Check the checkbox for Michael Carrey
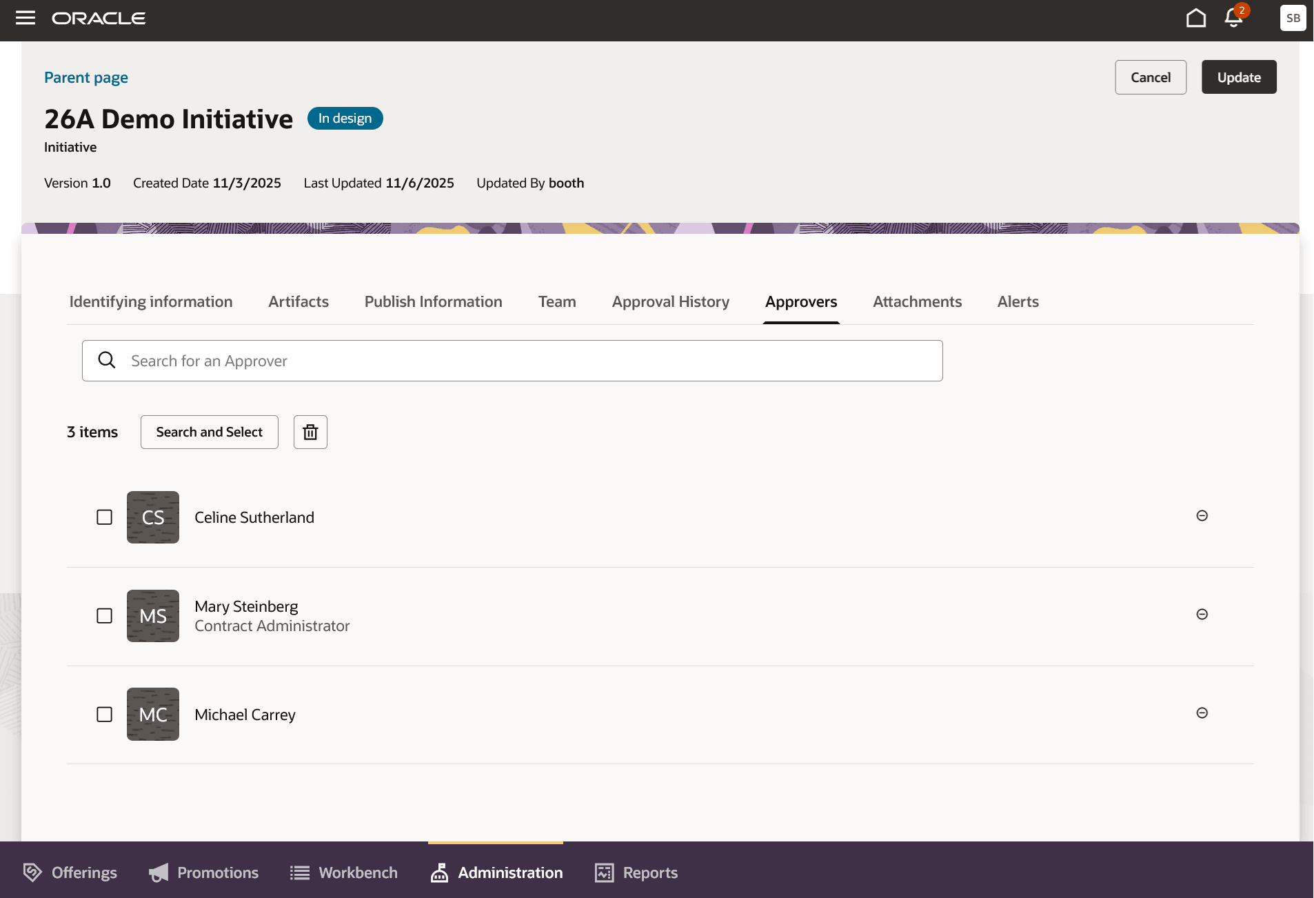 tap(104, 715)
